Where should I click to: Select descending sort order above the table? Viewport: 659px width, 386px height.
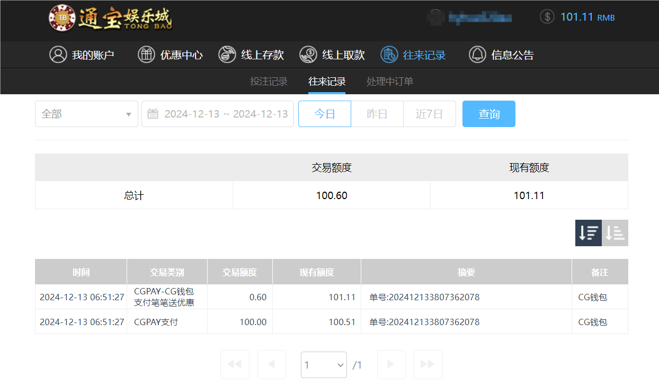(x=588, y=232)
